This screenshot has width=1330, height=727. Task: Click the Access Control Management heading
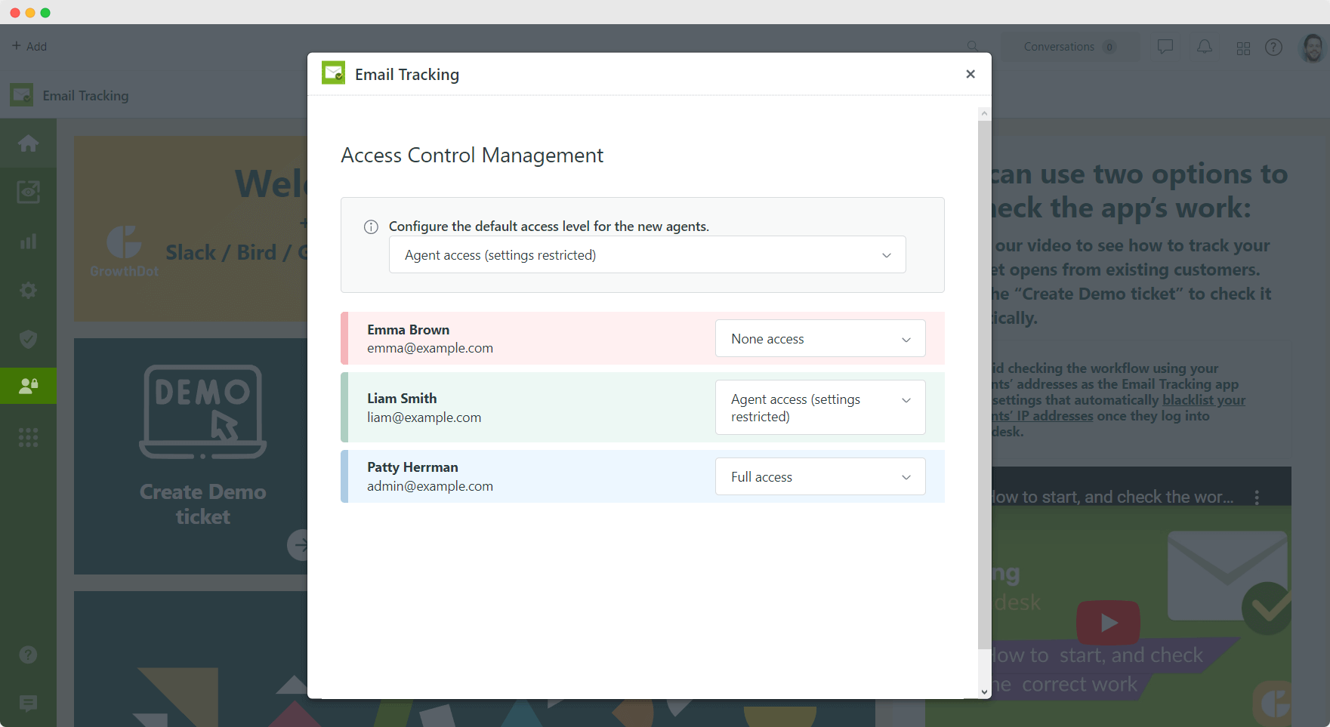(472, 155)
